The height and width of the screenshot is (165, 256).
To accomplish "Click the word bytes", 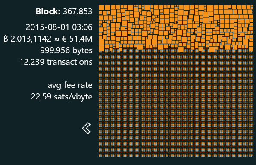I will [82, 51].
